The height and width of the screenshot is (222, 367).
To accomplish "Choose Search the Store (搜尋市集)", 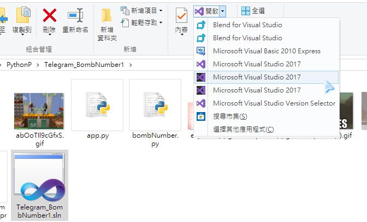I will (x=267, y=116).
